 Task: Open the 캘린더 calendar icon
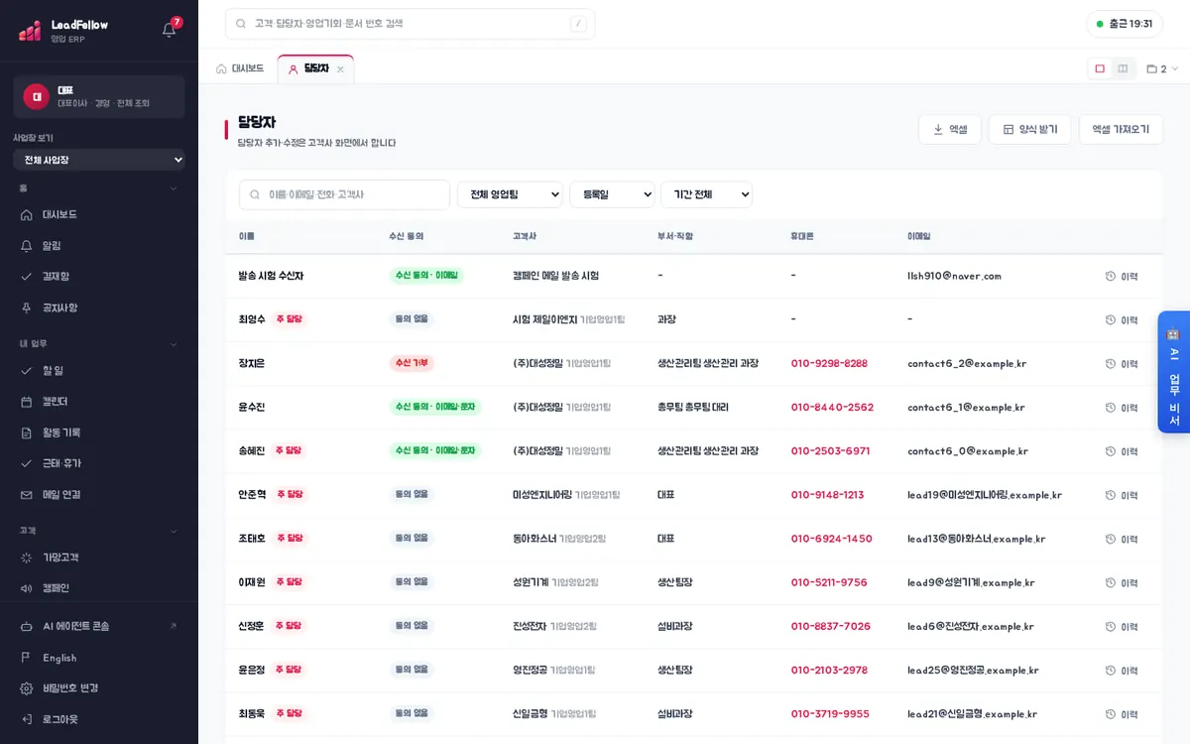point(27,402)
